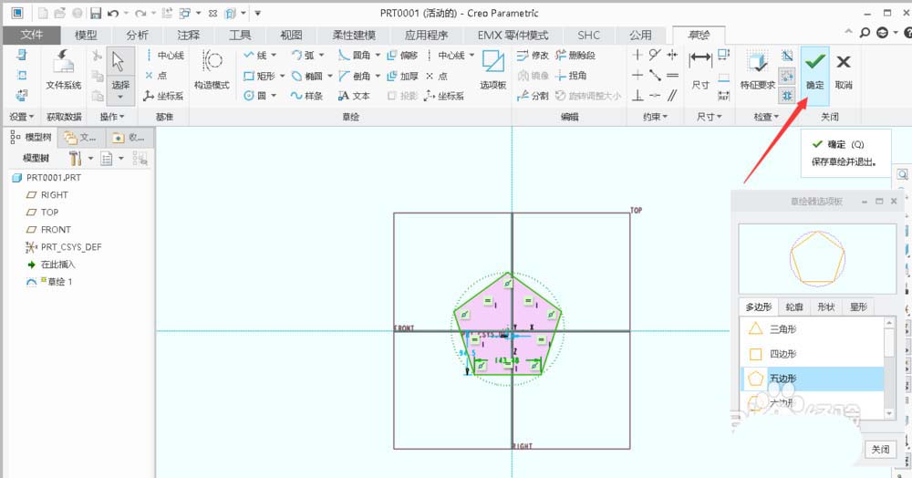Select the 圆角 fillet tool
The width and height of the screenshot is (912, 478).
pyautogui.click(x=354, y=56)
